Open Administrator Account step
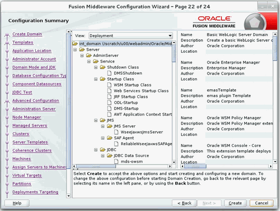Screen dimensions: 280x211 point(34,59)
